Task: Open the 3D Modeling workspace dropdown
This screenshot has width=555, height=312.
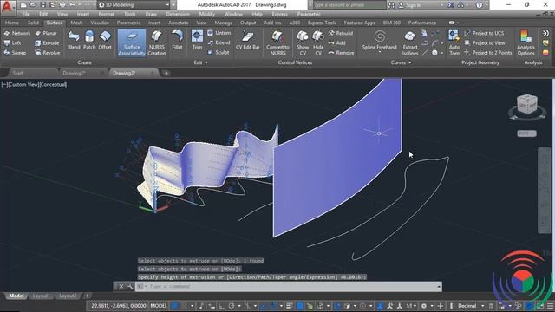Action: (x=134, y=5)
